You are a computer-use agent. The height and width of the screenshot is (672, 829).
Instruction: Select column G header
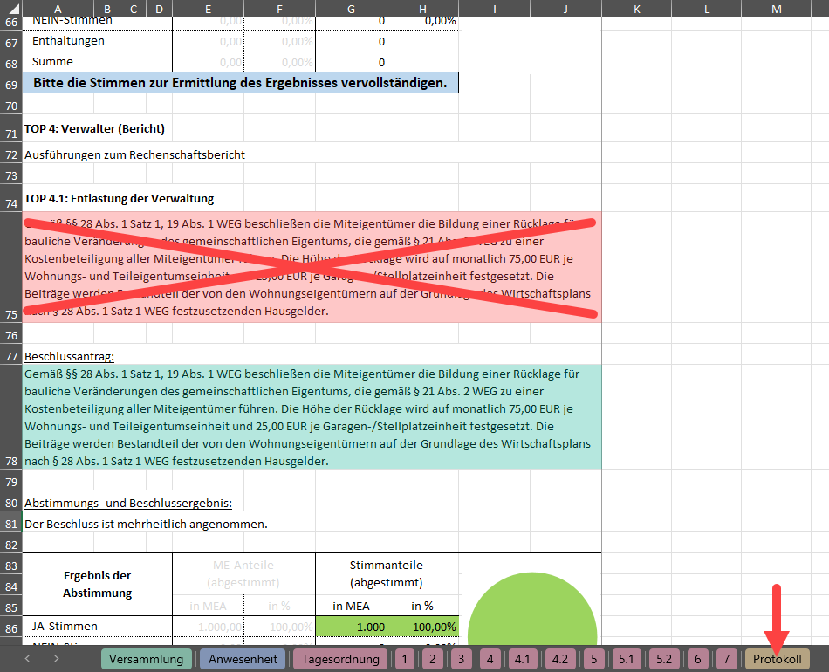351,9
